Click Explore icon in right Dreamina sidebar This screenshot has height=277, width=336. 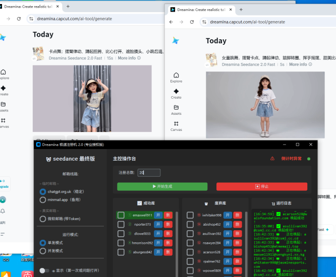point(176,75)
